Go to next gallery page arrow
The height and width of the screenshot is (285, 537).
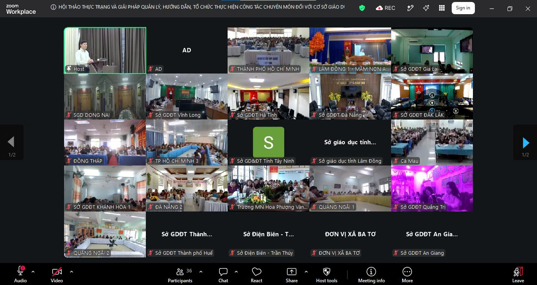[x=526, y=143]
